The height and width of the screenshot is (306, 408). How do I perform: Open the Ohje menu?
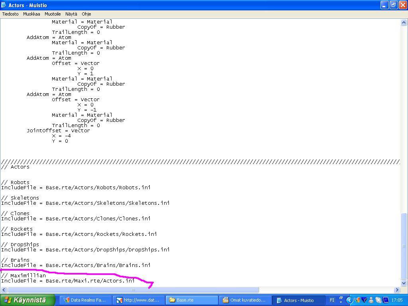(x=86, y=14)
